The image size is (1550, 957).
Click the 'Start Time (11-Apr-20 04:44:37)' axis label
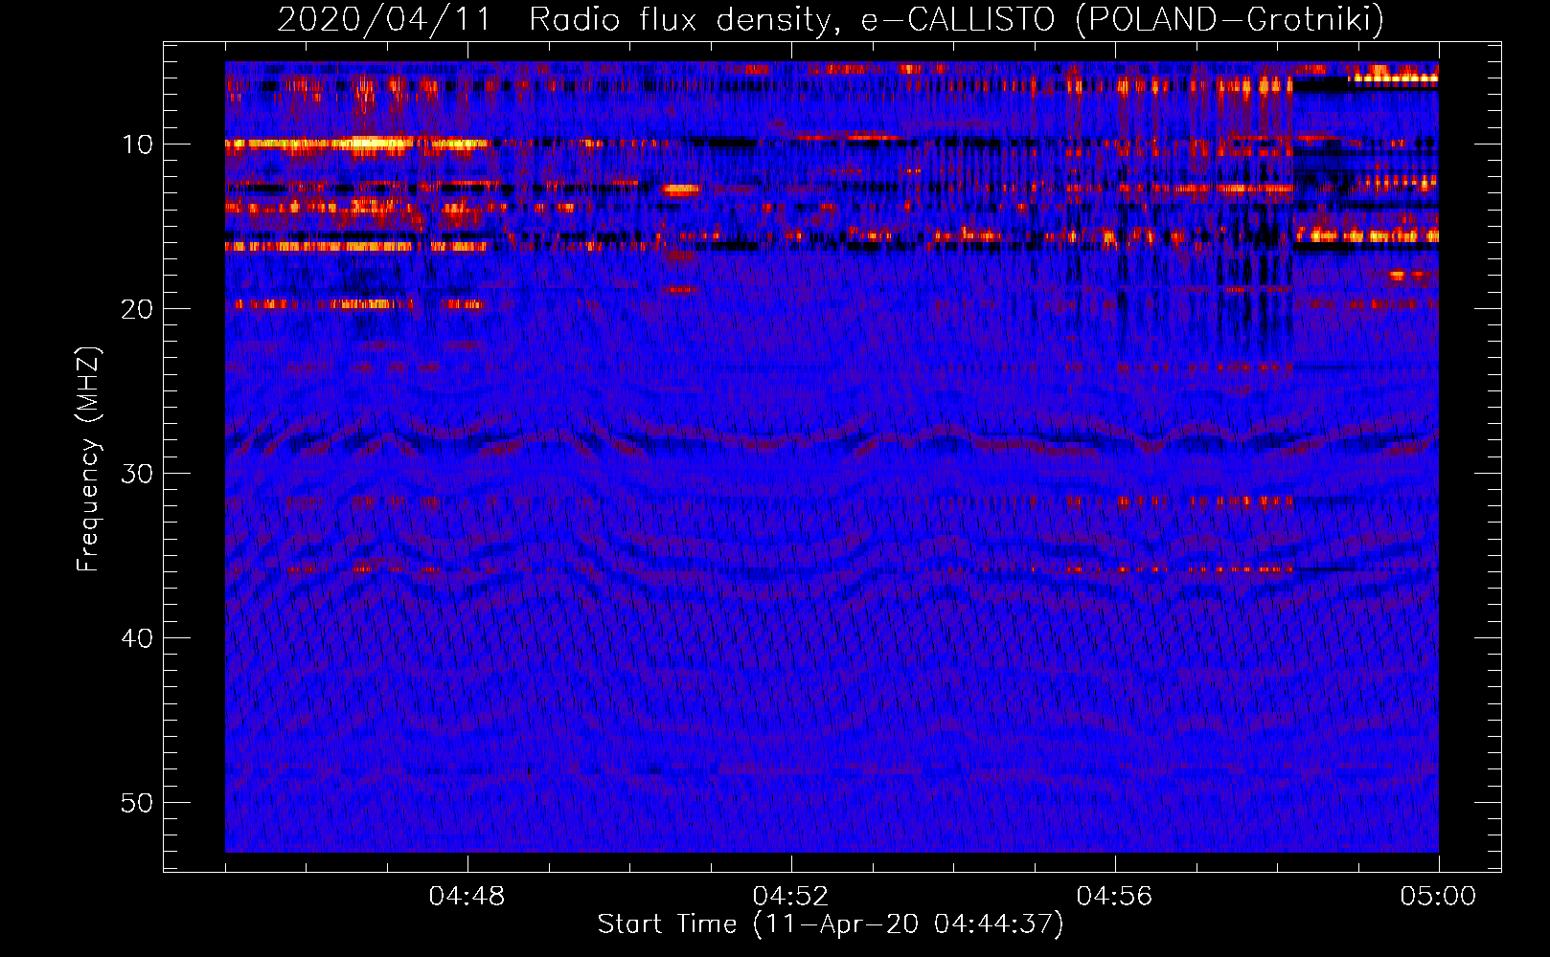pos(831,924)
